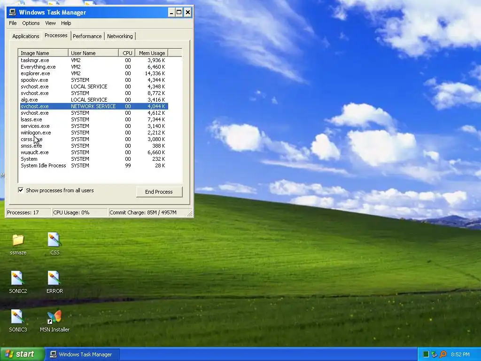Screen dimensions: 481x361
Task: Click the Task Manager title bar icon
Action: click(x=13, y=12)
